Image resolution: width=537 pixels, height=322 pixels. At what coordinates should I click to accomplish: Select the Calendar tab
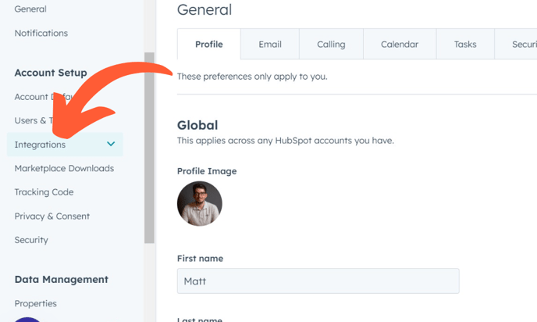pyautogui.click(x=399, y=45)
